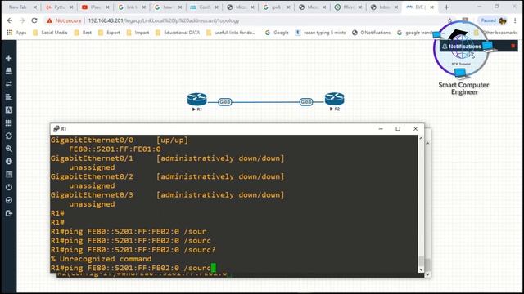Select the R1 router node
Viewport: 524px width, 294px height.
(x=196, y=100)
